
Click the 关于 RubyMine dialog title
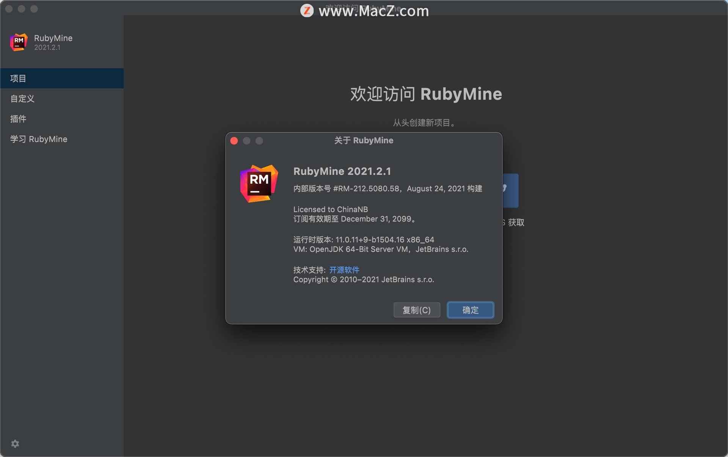pyautogui.click(x=364, y=141)
